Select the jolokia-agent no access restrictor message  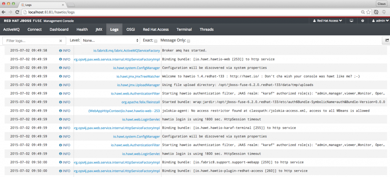tap(266, 111)
